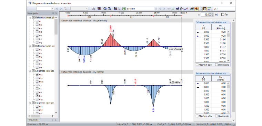262x126 pixels.
Task: Toggle the highlighted orange diagram fill icon
Action: point(196,9)
